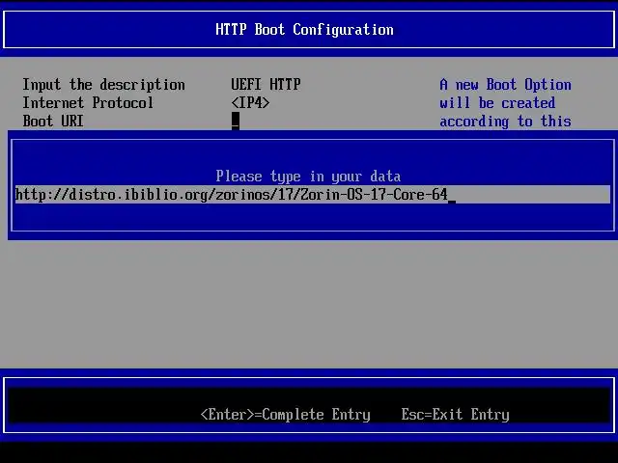This screenshot has width=618, height=463.
Task: Click the 'will be created' help line
Action: point(497,103)
